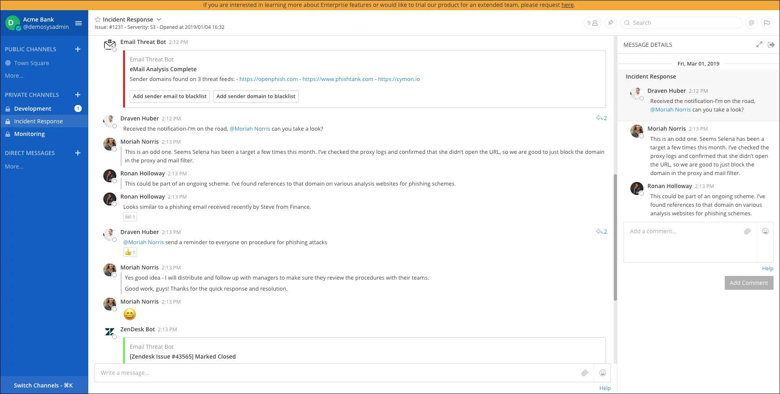Click the @demosysadmin username

coord(46,27)
